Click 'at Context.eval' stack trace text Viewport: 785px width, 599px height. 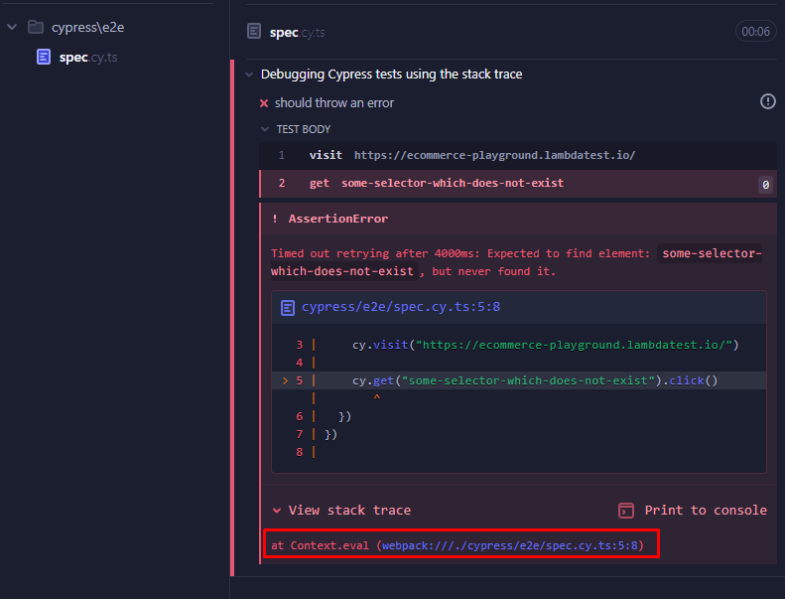click(320, 545)
